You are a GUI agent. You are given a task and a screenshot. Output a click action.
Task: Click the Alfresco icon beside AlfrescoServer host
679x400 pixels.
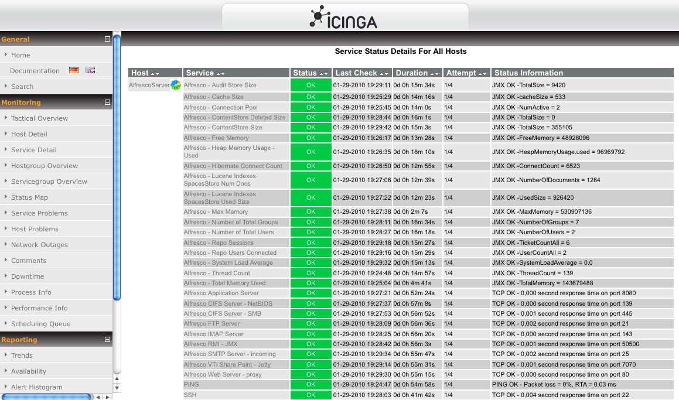(x=176, y=85)
